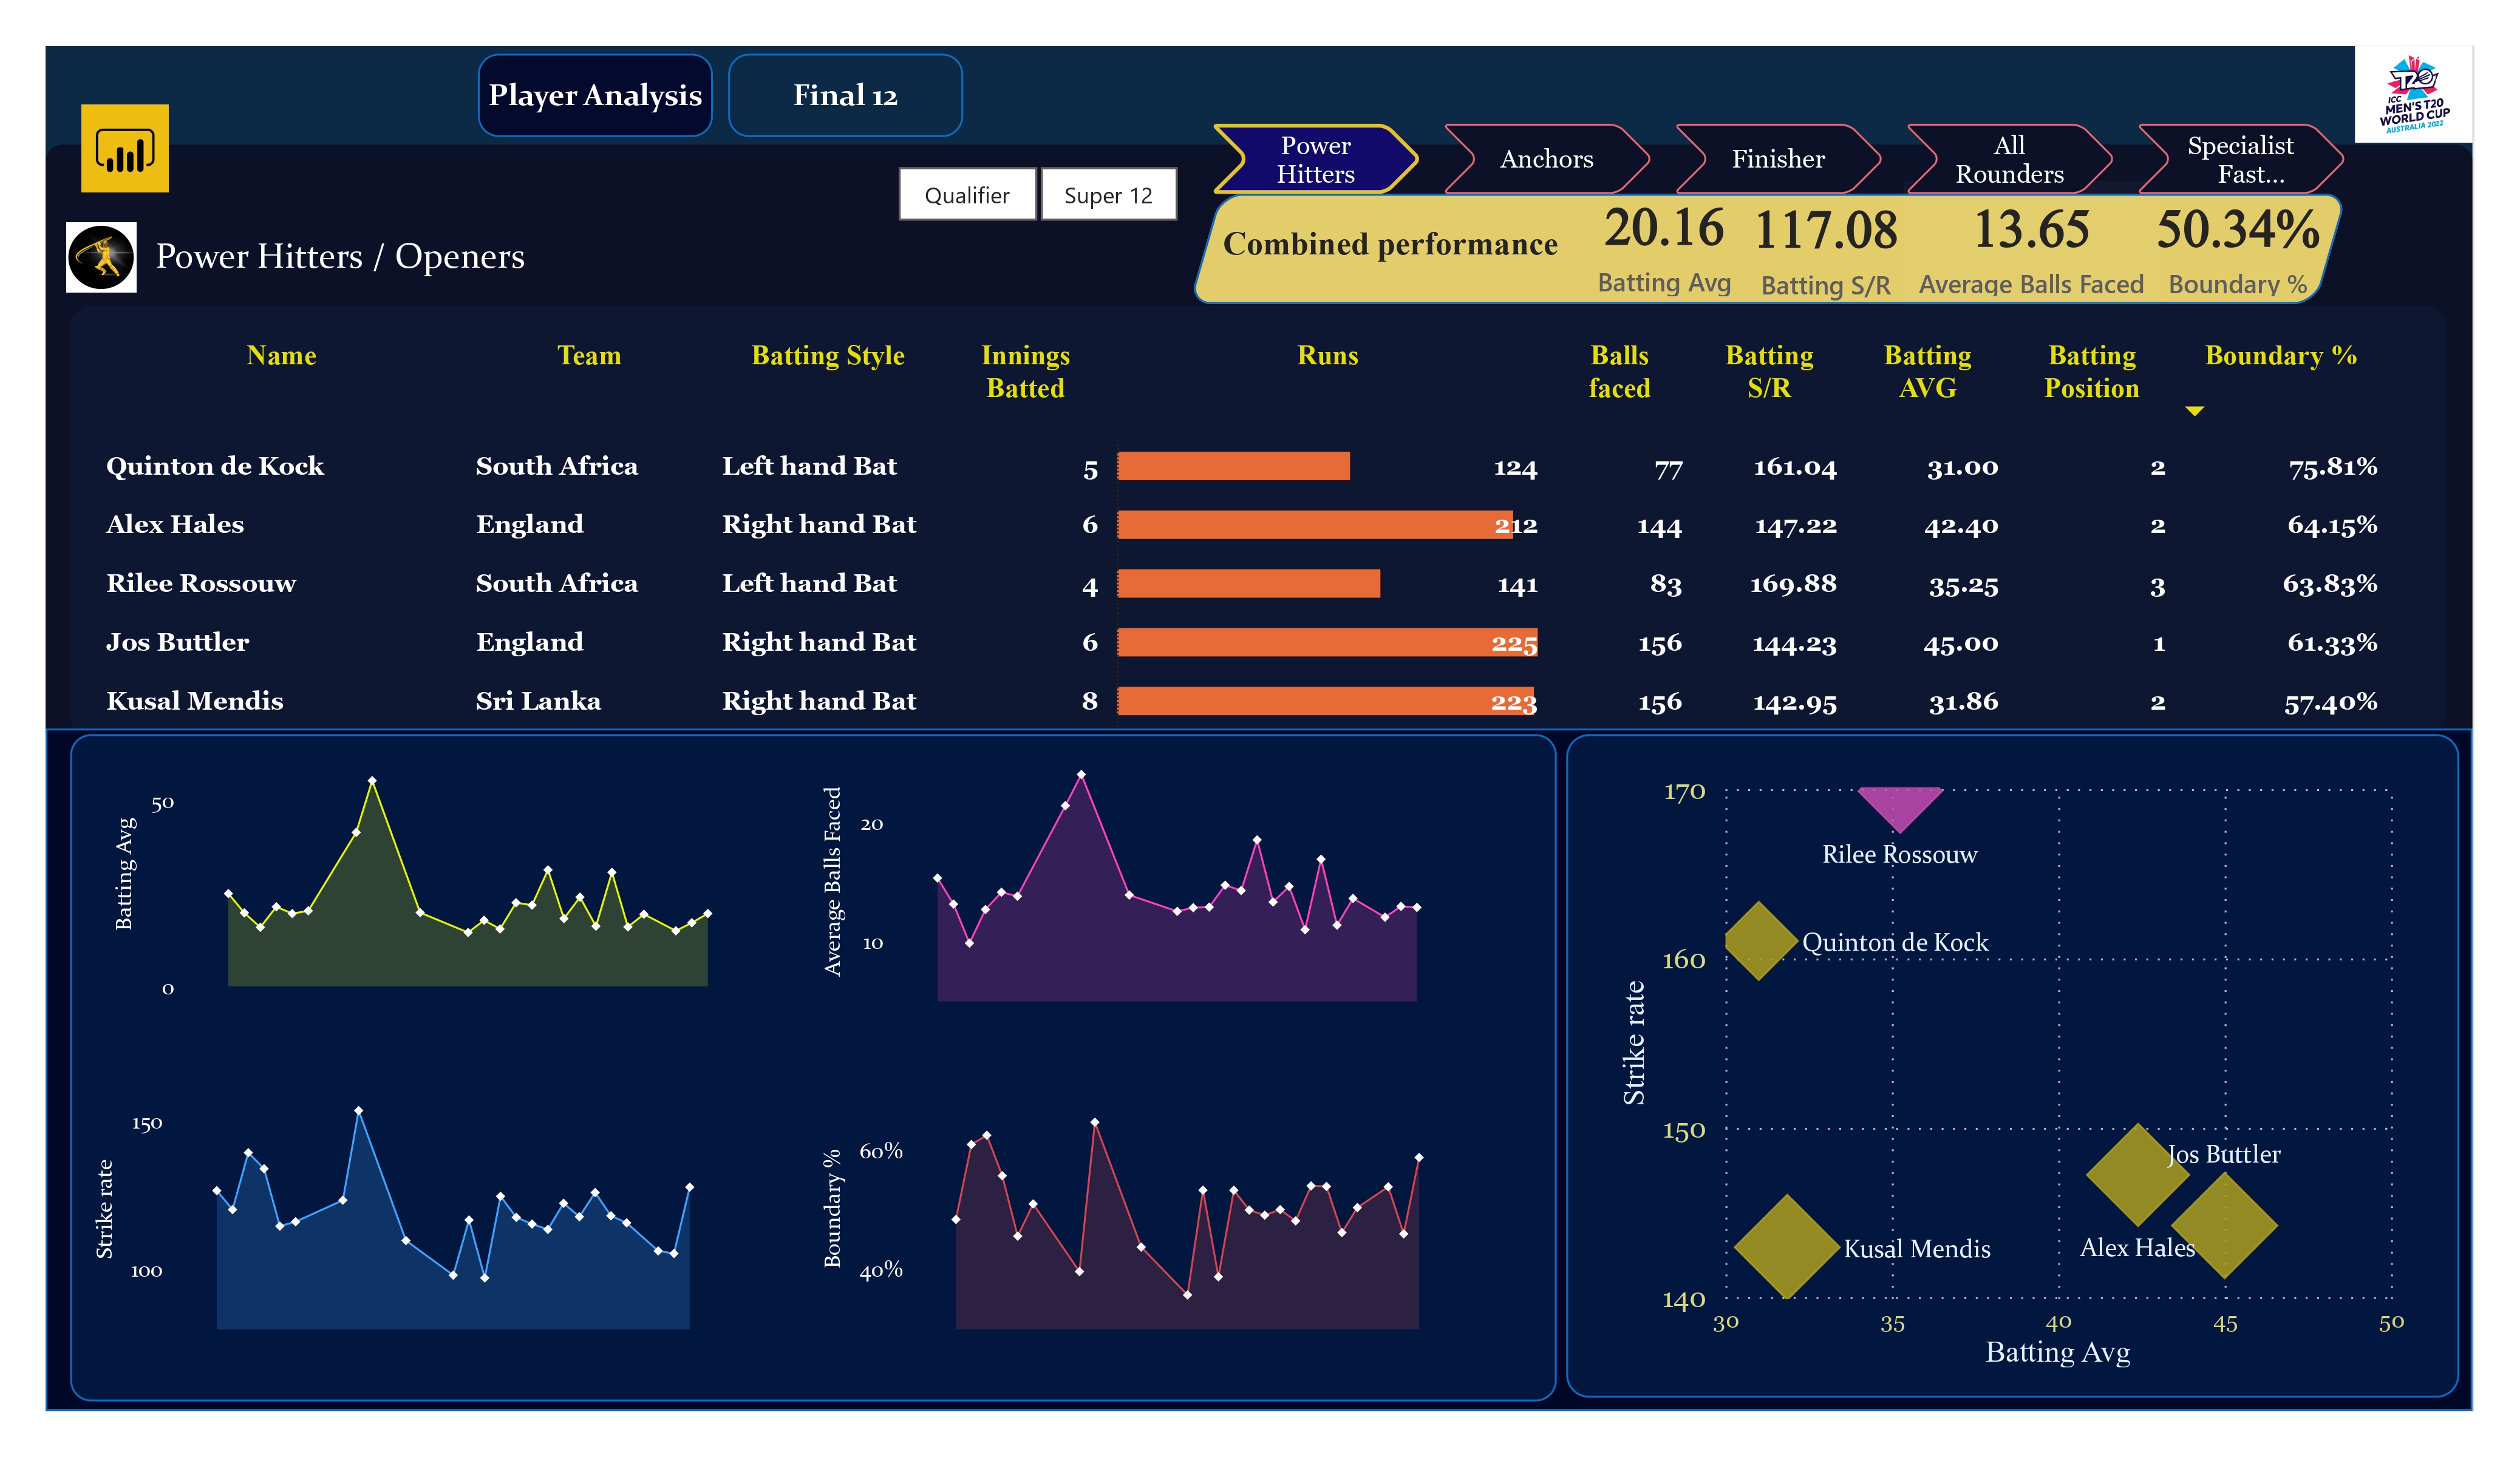This screenshot has width=2520, height=1457.
Task: Select the Finisher category button
Action: 1777,159
